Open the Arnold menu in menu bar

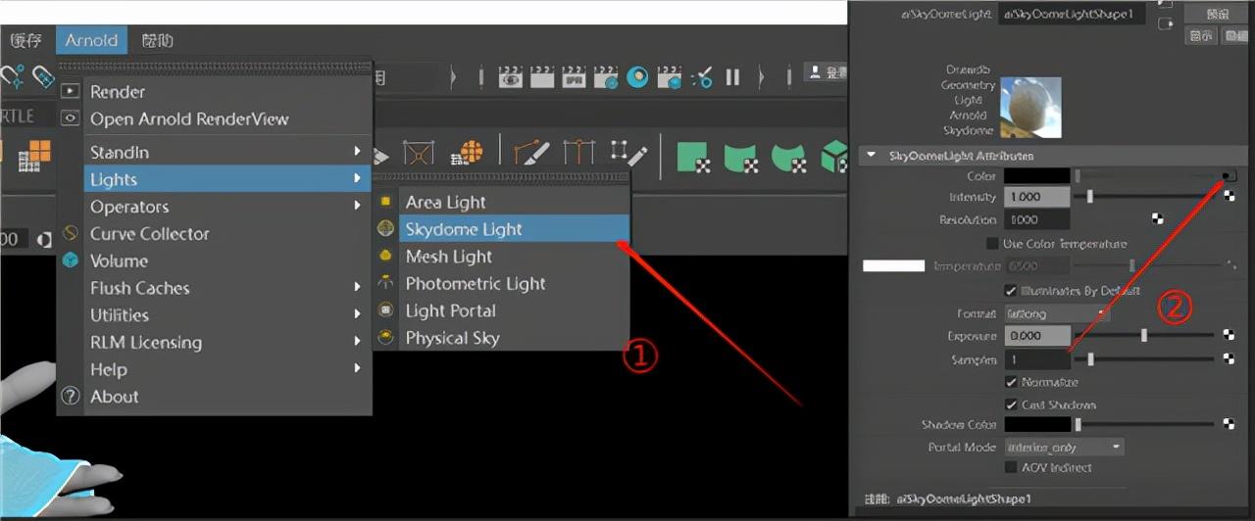click(x=91, y=40)
